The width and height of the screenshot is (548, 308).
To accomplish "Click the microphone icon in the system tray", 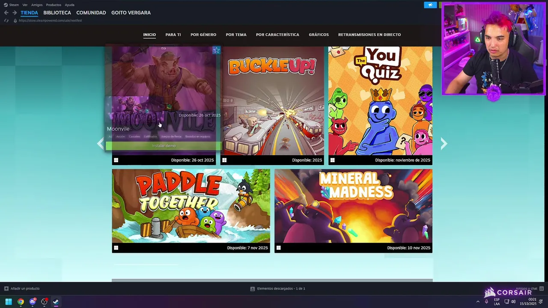I will (x=486, y=302).
